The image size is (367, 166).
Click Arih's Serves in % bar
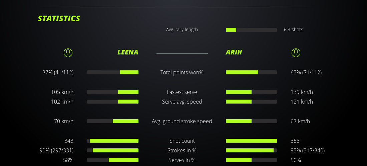[x=251, y=160]
